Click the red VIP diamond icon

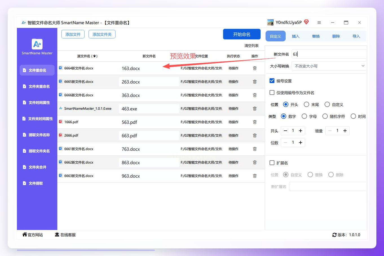[x=306, y=22]
